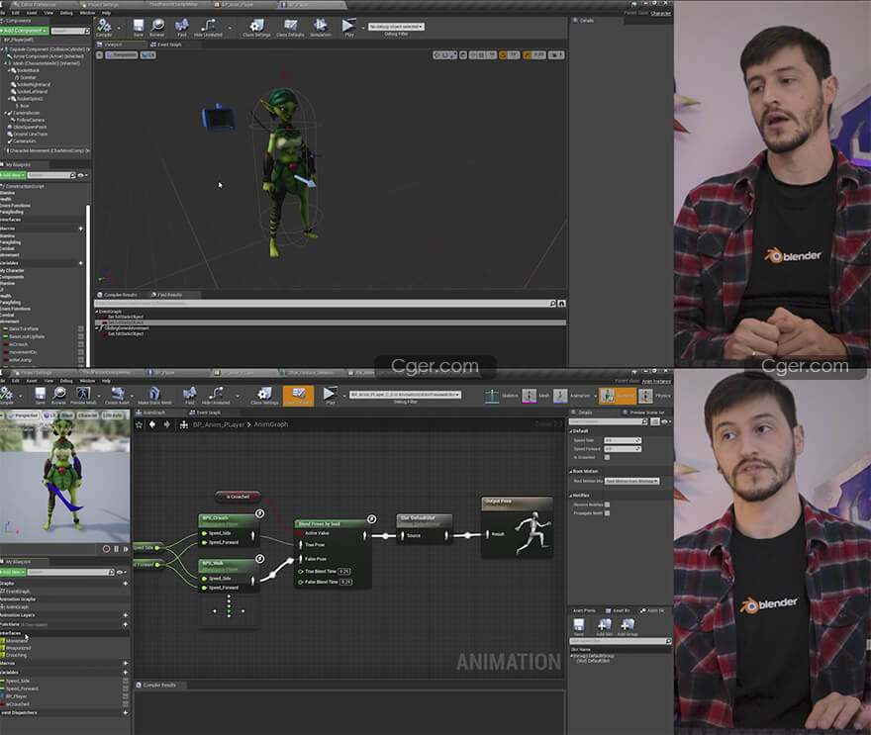Image resolution: width=871 pixels, height=735 pixels.
Task: Toggle visibility of the Speed_Forward variable
Action: click(x=126, y=689)
